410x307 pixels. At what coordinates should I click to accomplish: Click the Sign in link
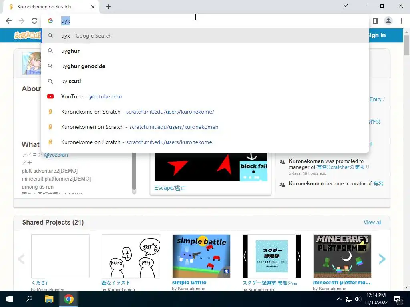click(x=377, y=35)
